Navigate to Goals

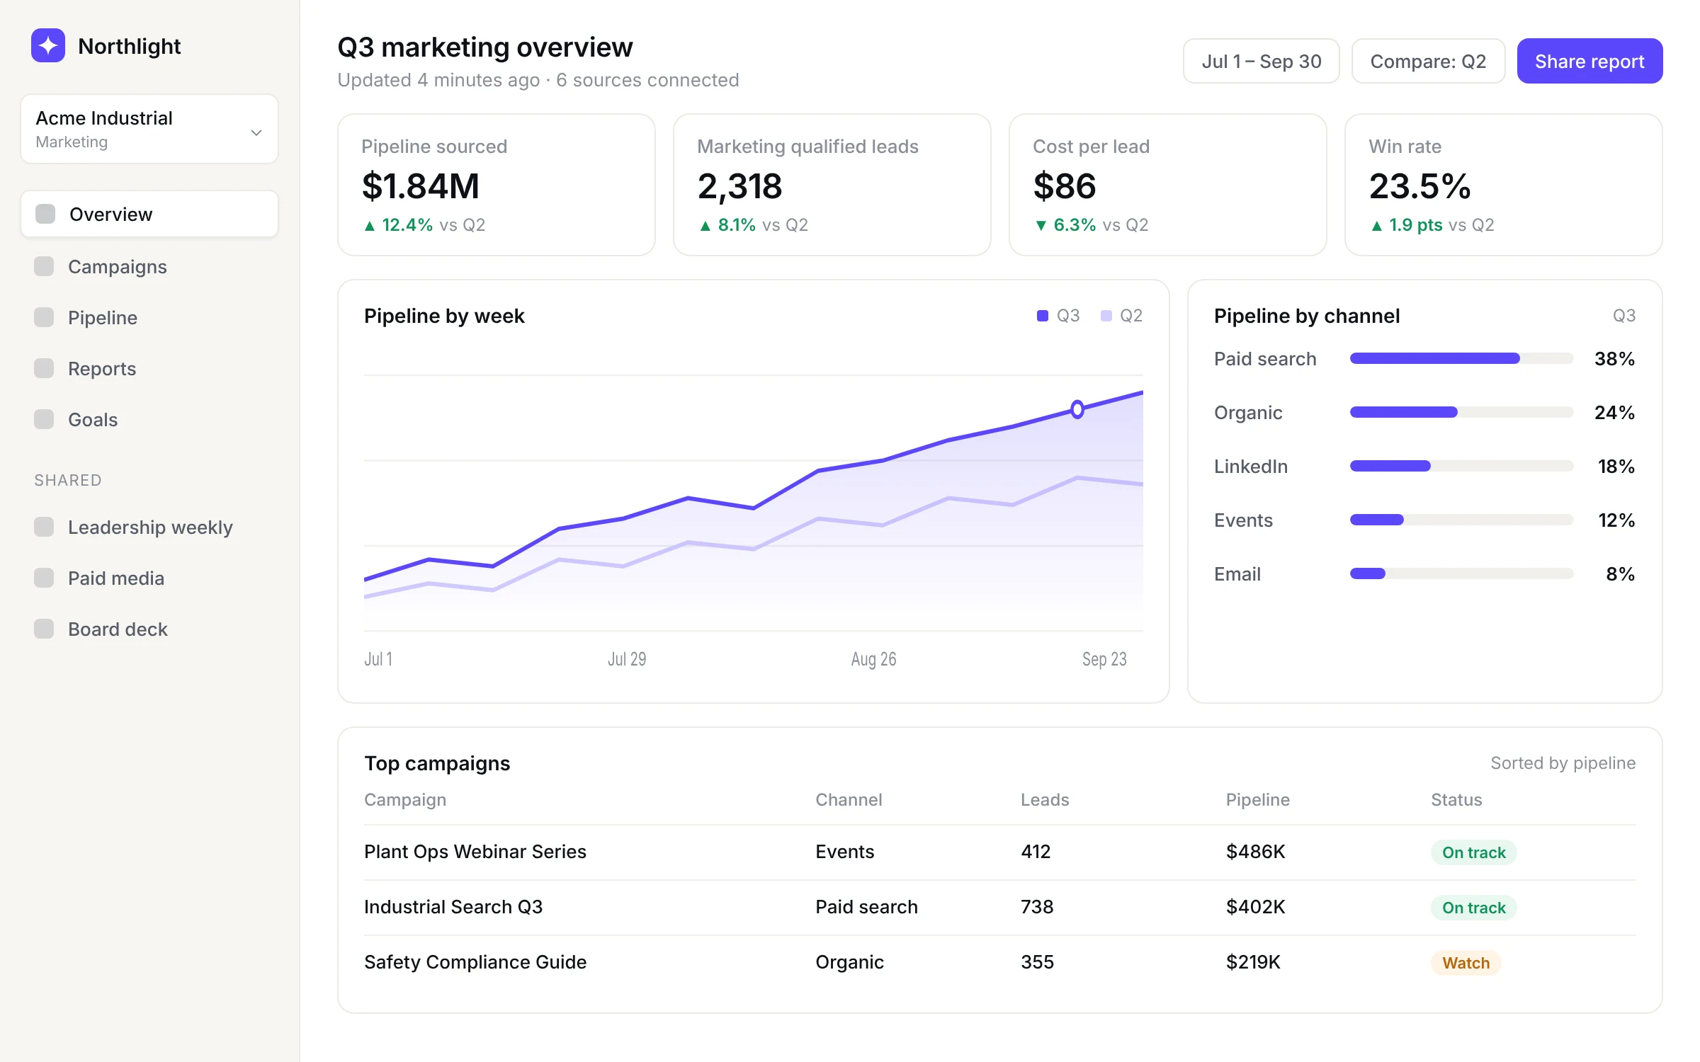pyautogui.click(x=149, y=419)
